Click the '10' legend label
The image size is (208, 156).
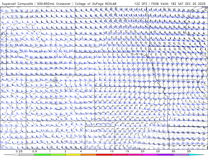[112, 151]
